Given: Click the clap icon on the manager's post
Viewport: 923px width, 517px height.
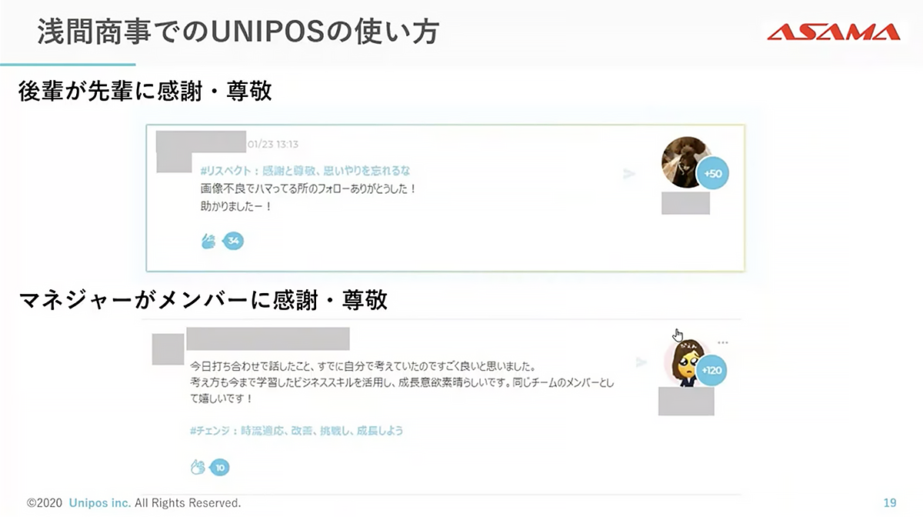Looking at the screenshot, I should (197, 467).
